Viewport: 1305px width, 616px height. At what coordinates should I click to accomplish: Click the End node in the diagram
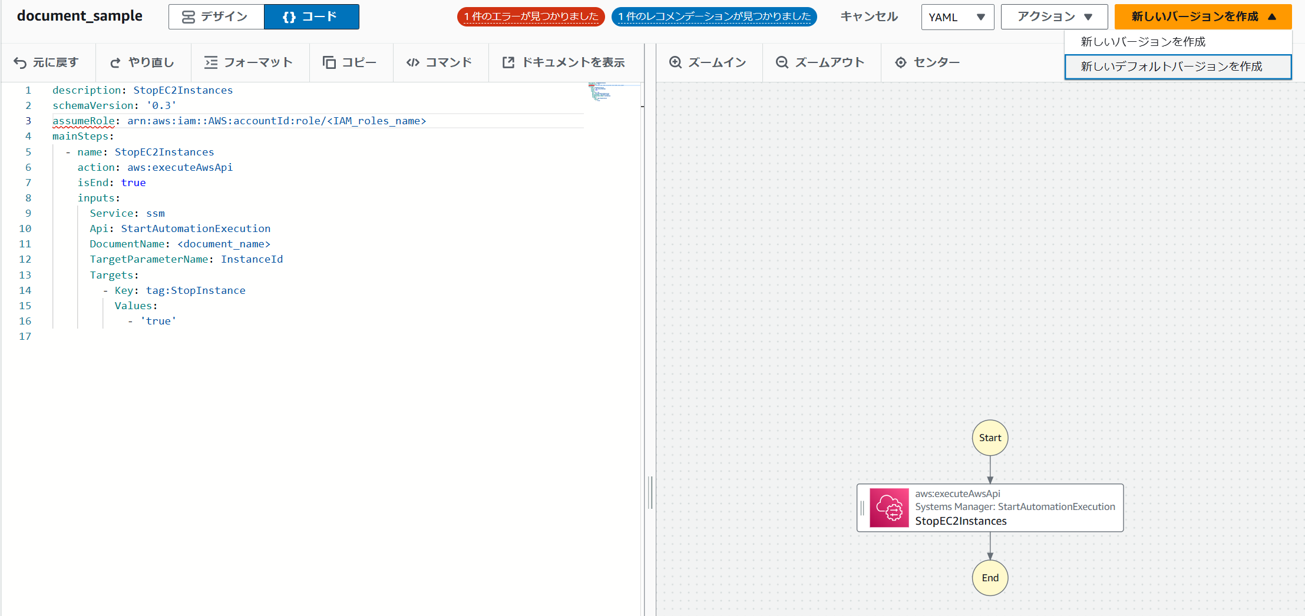pyautogui.click(x=990, y=578)
